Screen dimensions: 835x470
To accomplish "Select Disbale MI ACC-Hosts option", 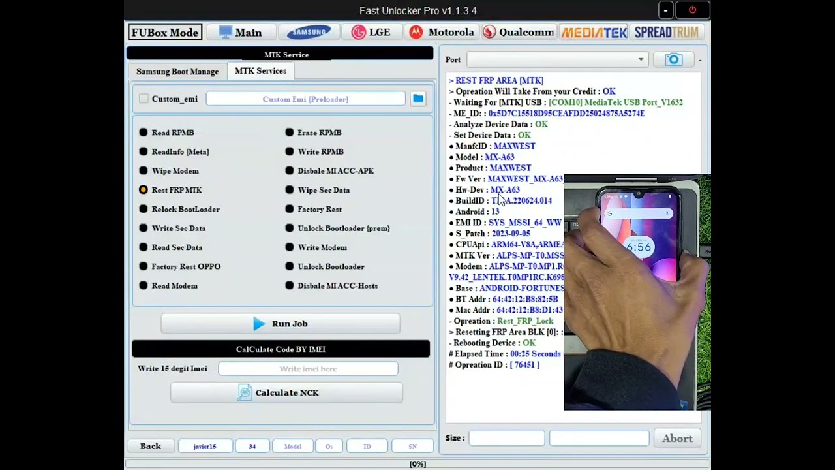I will [x=331, y=286].
